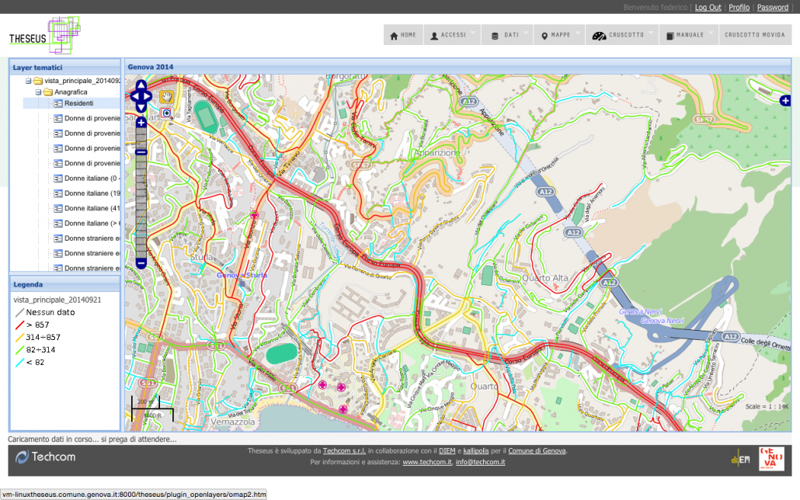
Task: Open the Cruscotto Movida menu item
Action: pyautogui.click(x=755, y=35)
